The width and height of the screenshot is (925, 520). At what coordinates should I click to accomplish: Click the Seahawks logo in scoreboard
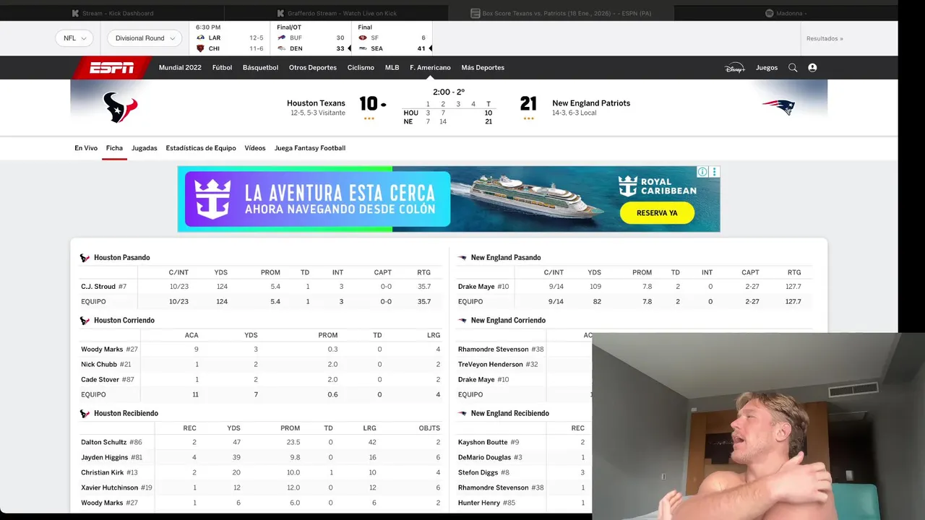tap(363, 48)
